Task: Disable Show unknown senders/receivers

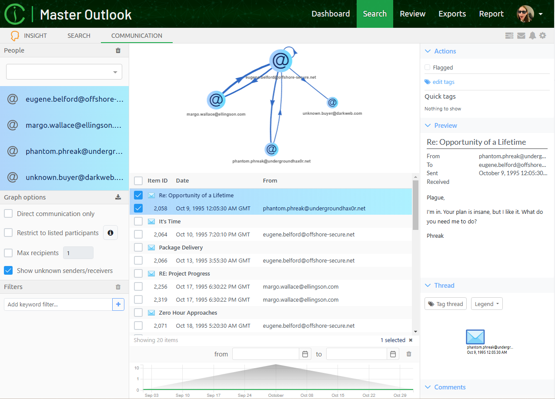Action: point(8,270)
